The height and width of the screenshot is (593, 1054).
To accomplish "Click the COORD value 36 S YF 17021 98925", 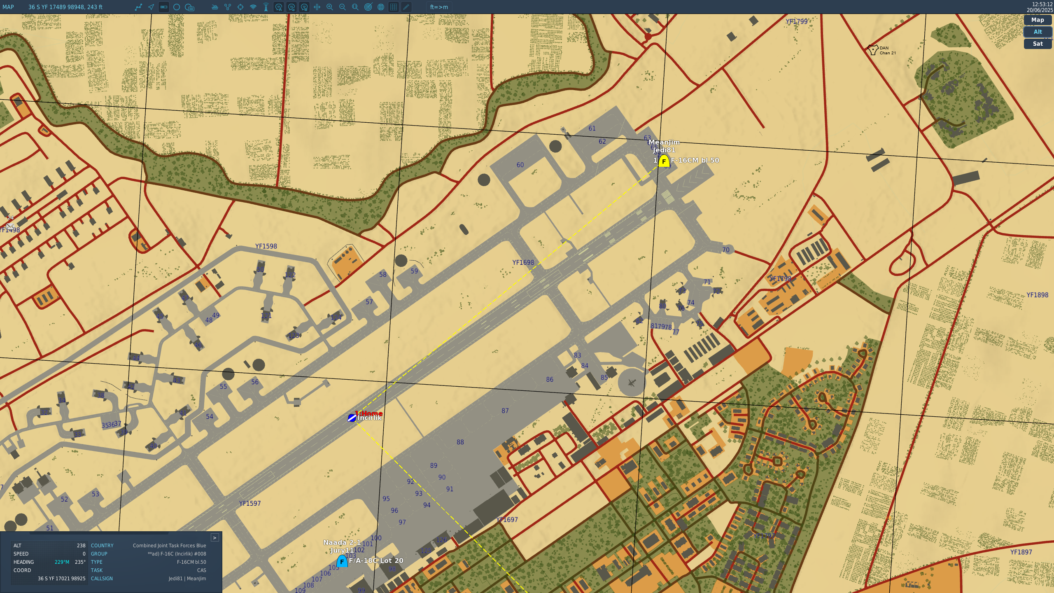I will [x=62, y=579].
